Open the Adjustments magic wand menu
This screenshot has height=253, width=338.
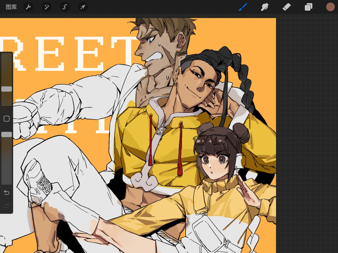[46, 7]
